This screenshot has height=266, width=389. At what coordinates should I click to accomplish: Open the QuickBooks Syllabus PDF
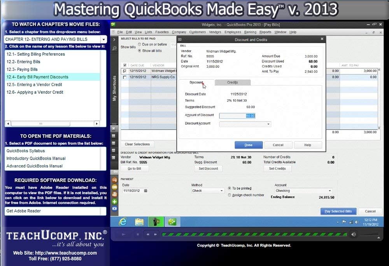click(x=26, y=151)
